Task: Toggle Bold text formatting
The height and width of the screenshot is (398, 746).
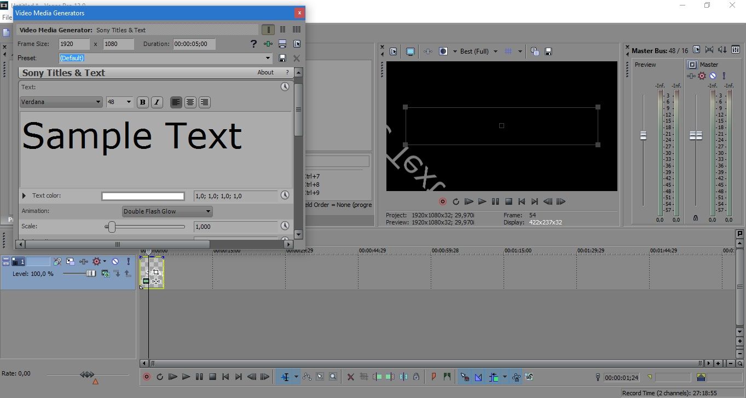Action: 143,102
